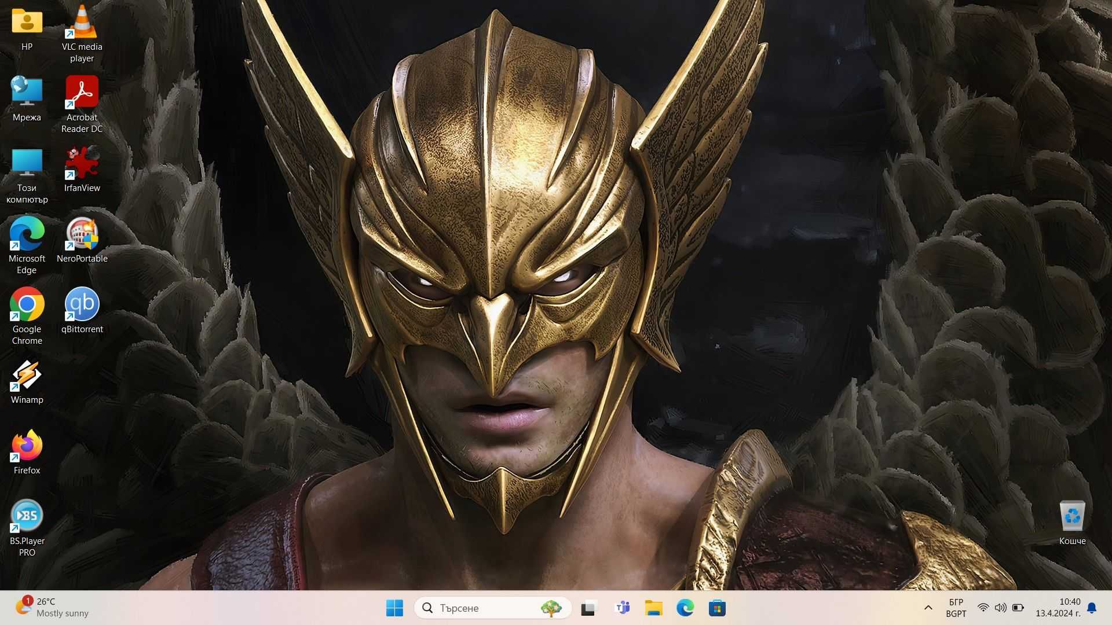The image size is (1112, 625).
Task: Open the Windows Start menu
Action: (394, 608)
